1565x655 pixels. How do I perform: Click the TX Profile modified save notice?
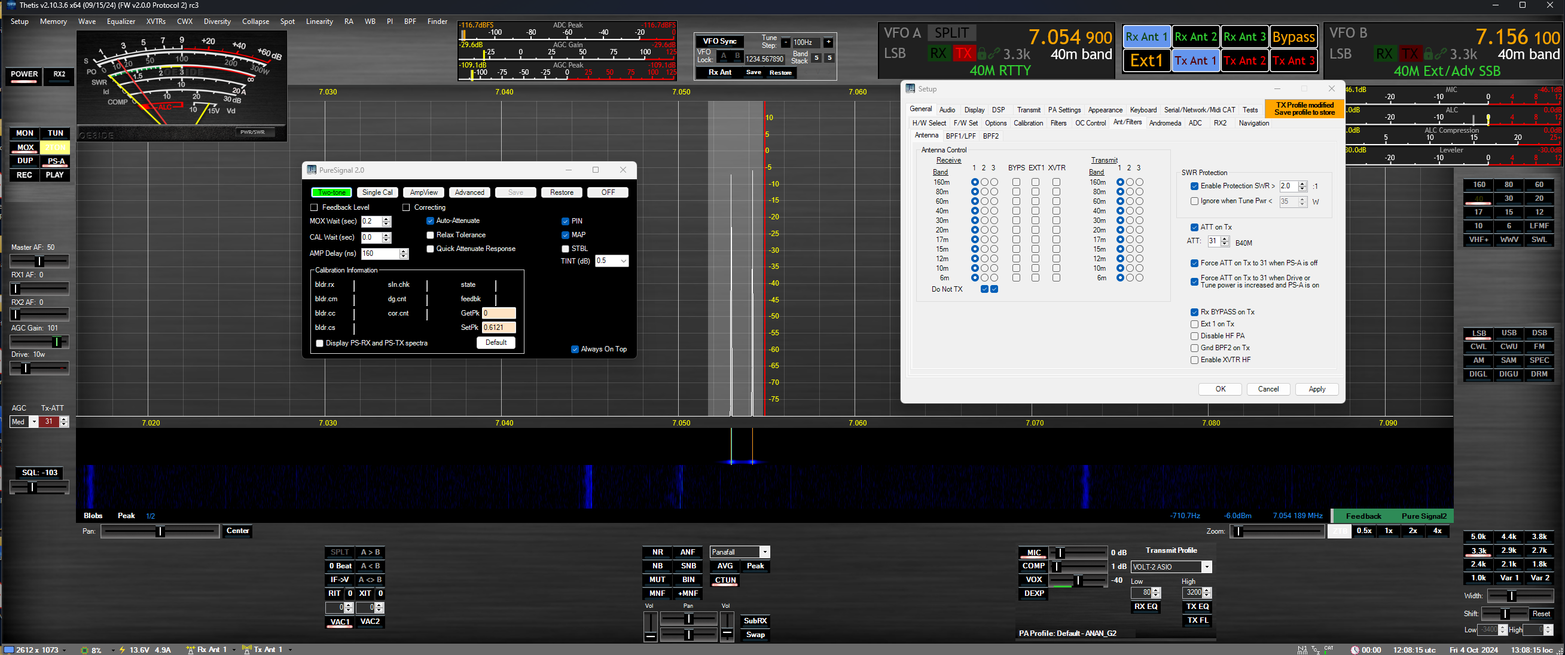tap(1304, 109)
